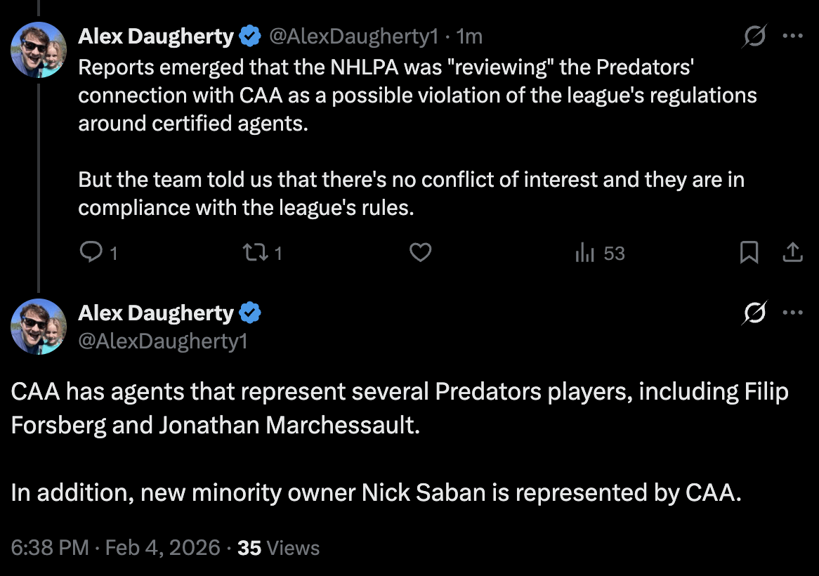Open more options on main tweet
Viewport: 819px width, 576px height.
tap(793, 313)
